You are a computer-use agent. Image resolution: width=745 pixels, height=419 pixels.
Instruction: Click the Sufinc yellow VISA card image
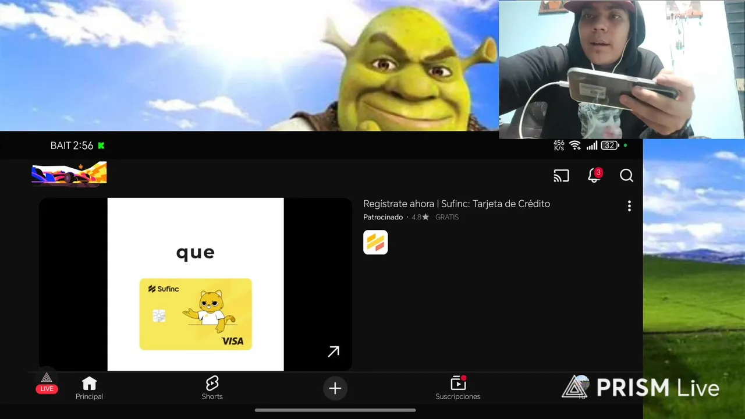coord(196,314)
